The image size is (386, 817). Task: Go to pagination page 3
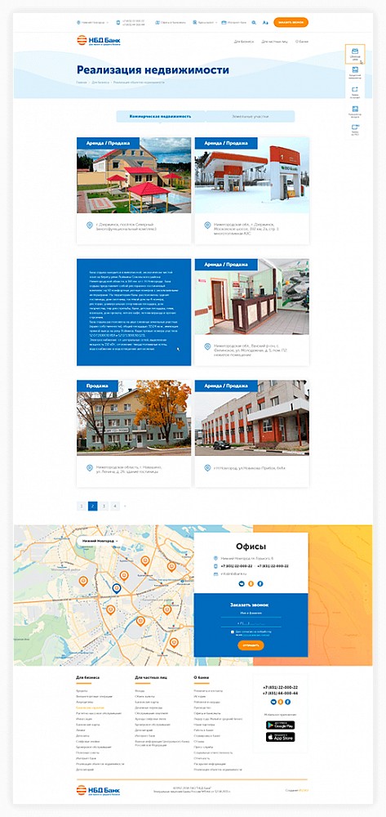click(x=104, y=506)
